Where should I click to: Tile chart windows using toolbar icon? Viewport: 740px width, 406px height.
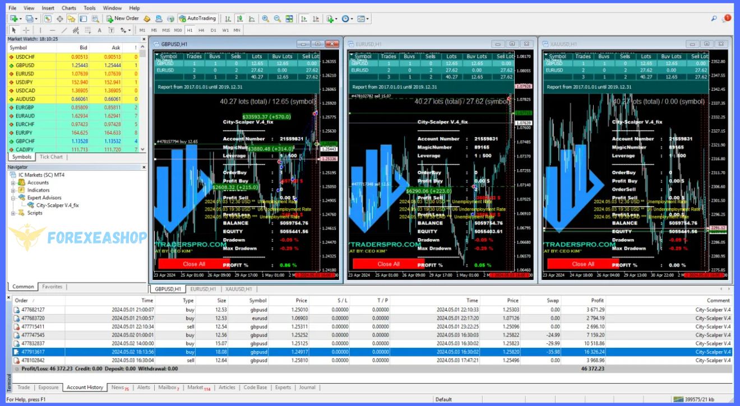289,18
